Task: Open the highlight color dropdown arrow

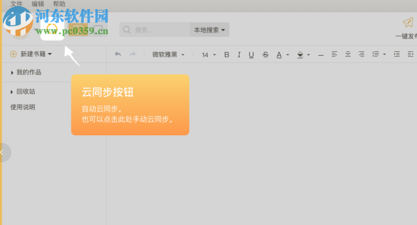Action: pos(308,55)
